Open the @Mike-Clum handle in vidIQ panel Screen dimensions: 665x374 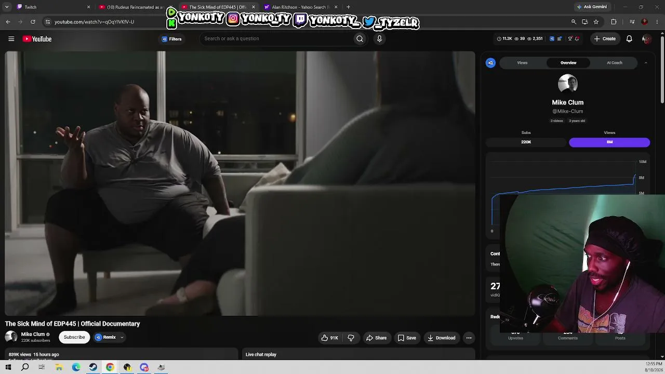pos(567,111)
